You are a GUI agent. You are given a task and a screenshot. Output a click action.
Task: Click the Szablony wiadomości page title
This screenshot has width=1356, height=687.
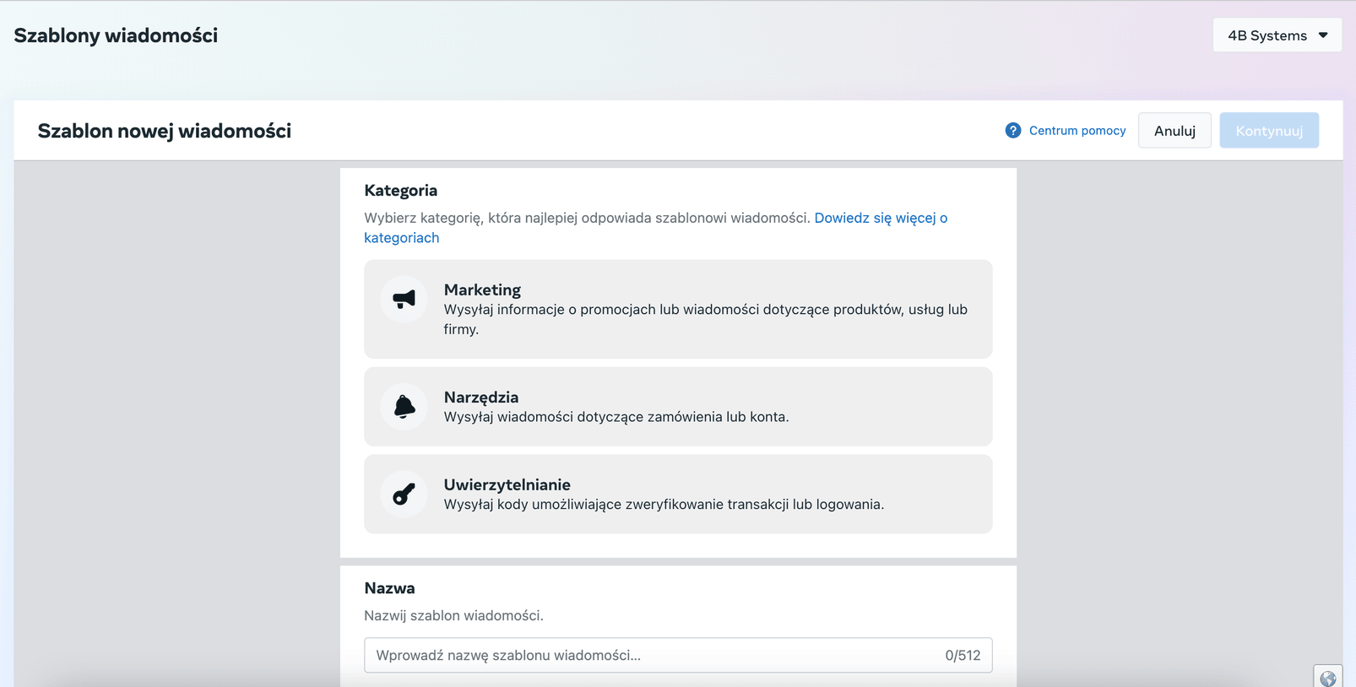[116, 35]
